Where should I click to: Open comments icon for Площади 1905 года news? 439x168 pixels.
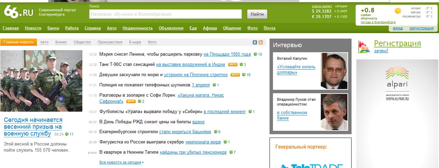pyautogui.click(x=255, y=54)
